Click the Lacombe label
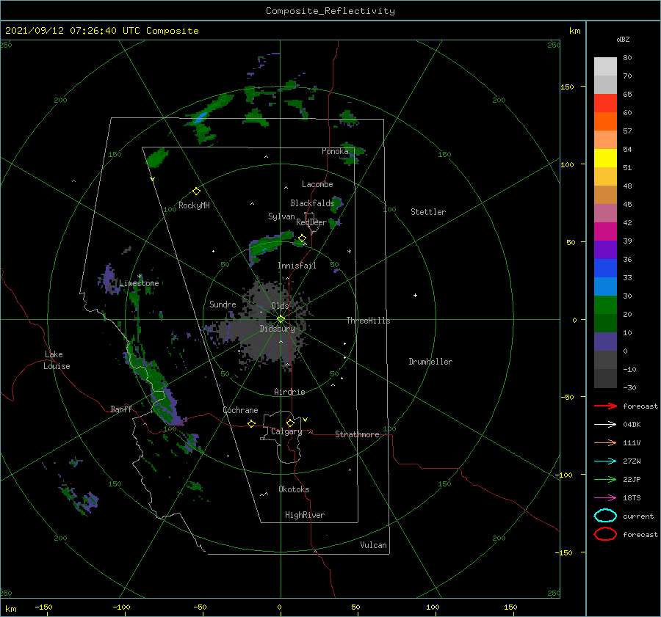 317,184
